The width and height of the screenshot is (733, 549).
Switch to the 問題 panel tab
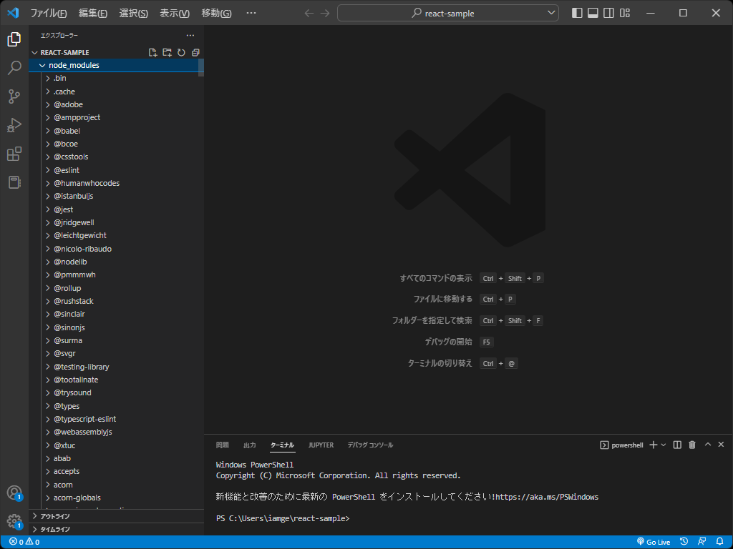[223, 445]
